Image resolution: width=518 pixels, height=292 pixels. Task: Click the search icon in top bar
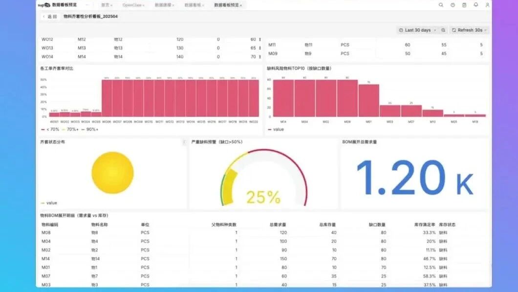pyautogui.click(x=441, y=5)
